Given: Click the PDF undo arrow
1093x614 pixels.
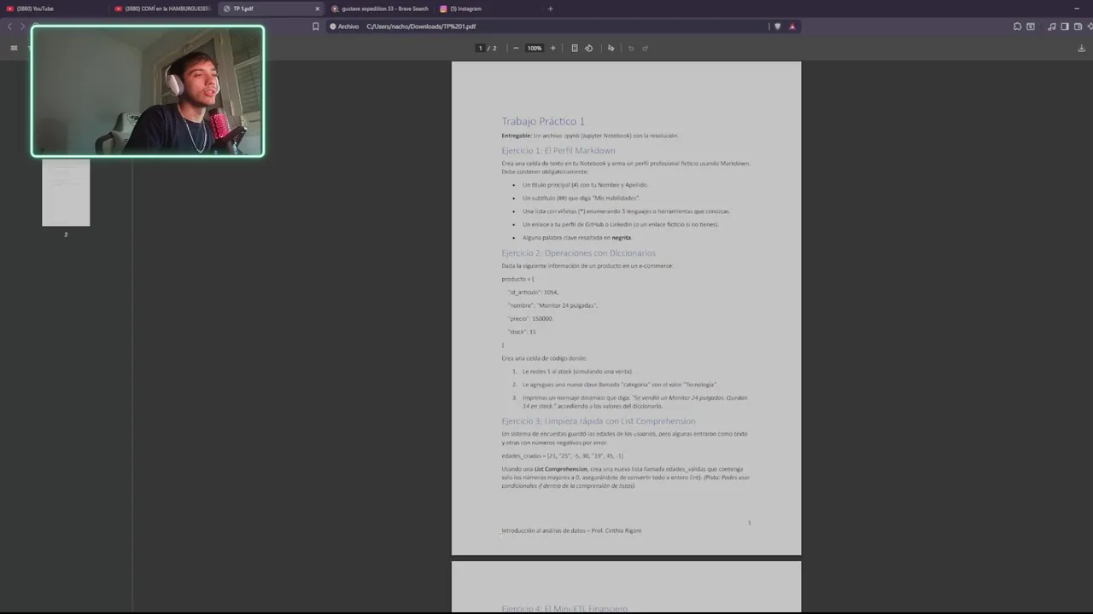Looking at the screenshot, I should [631, 48].
